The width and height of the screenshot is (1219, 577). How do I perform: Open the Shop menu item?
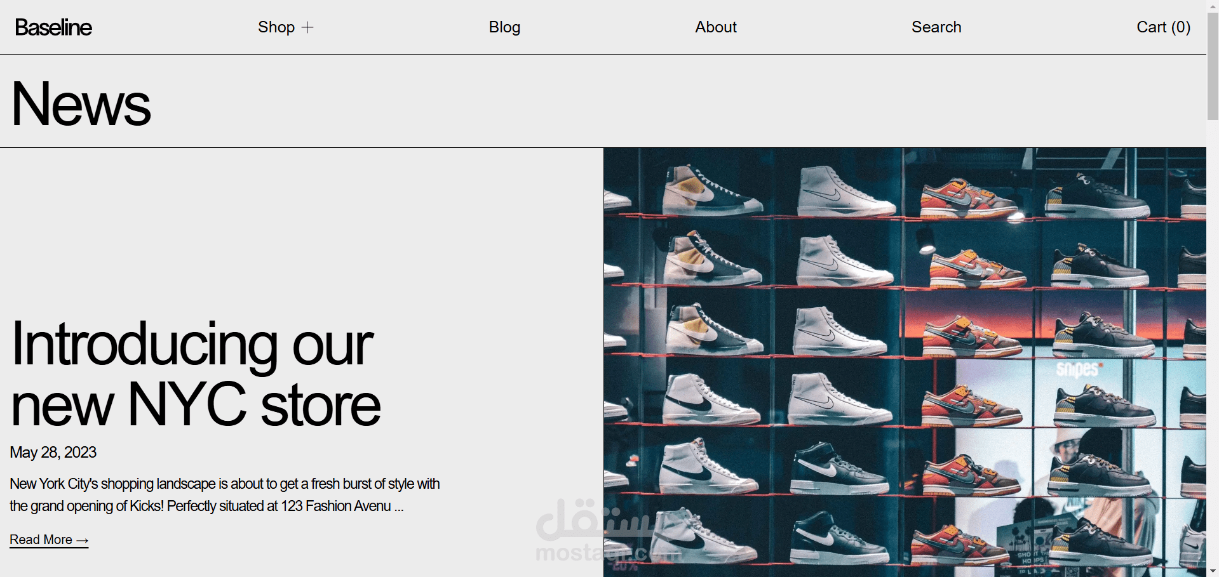click(x=276, y=27)
